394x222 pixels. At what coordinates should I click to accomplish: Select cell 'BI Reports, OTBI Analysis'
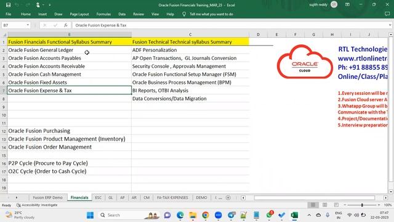pyautogui.click(x=190, y=91)
